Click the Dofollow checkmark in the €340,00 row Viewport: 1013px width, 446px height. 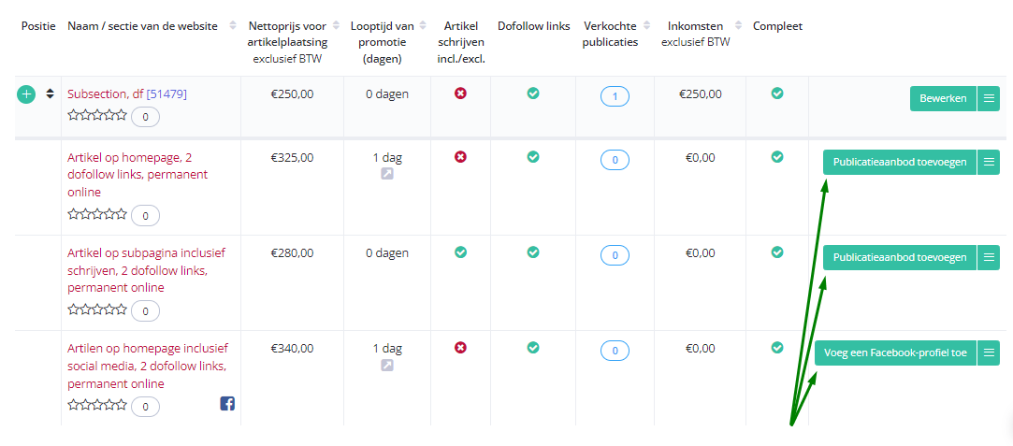tap(533, 347)
